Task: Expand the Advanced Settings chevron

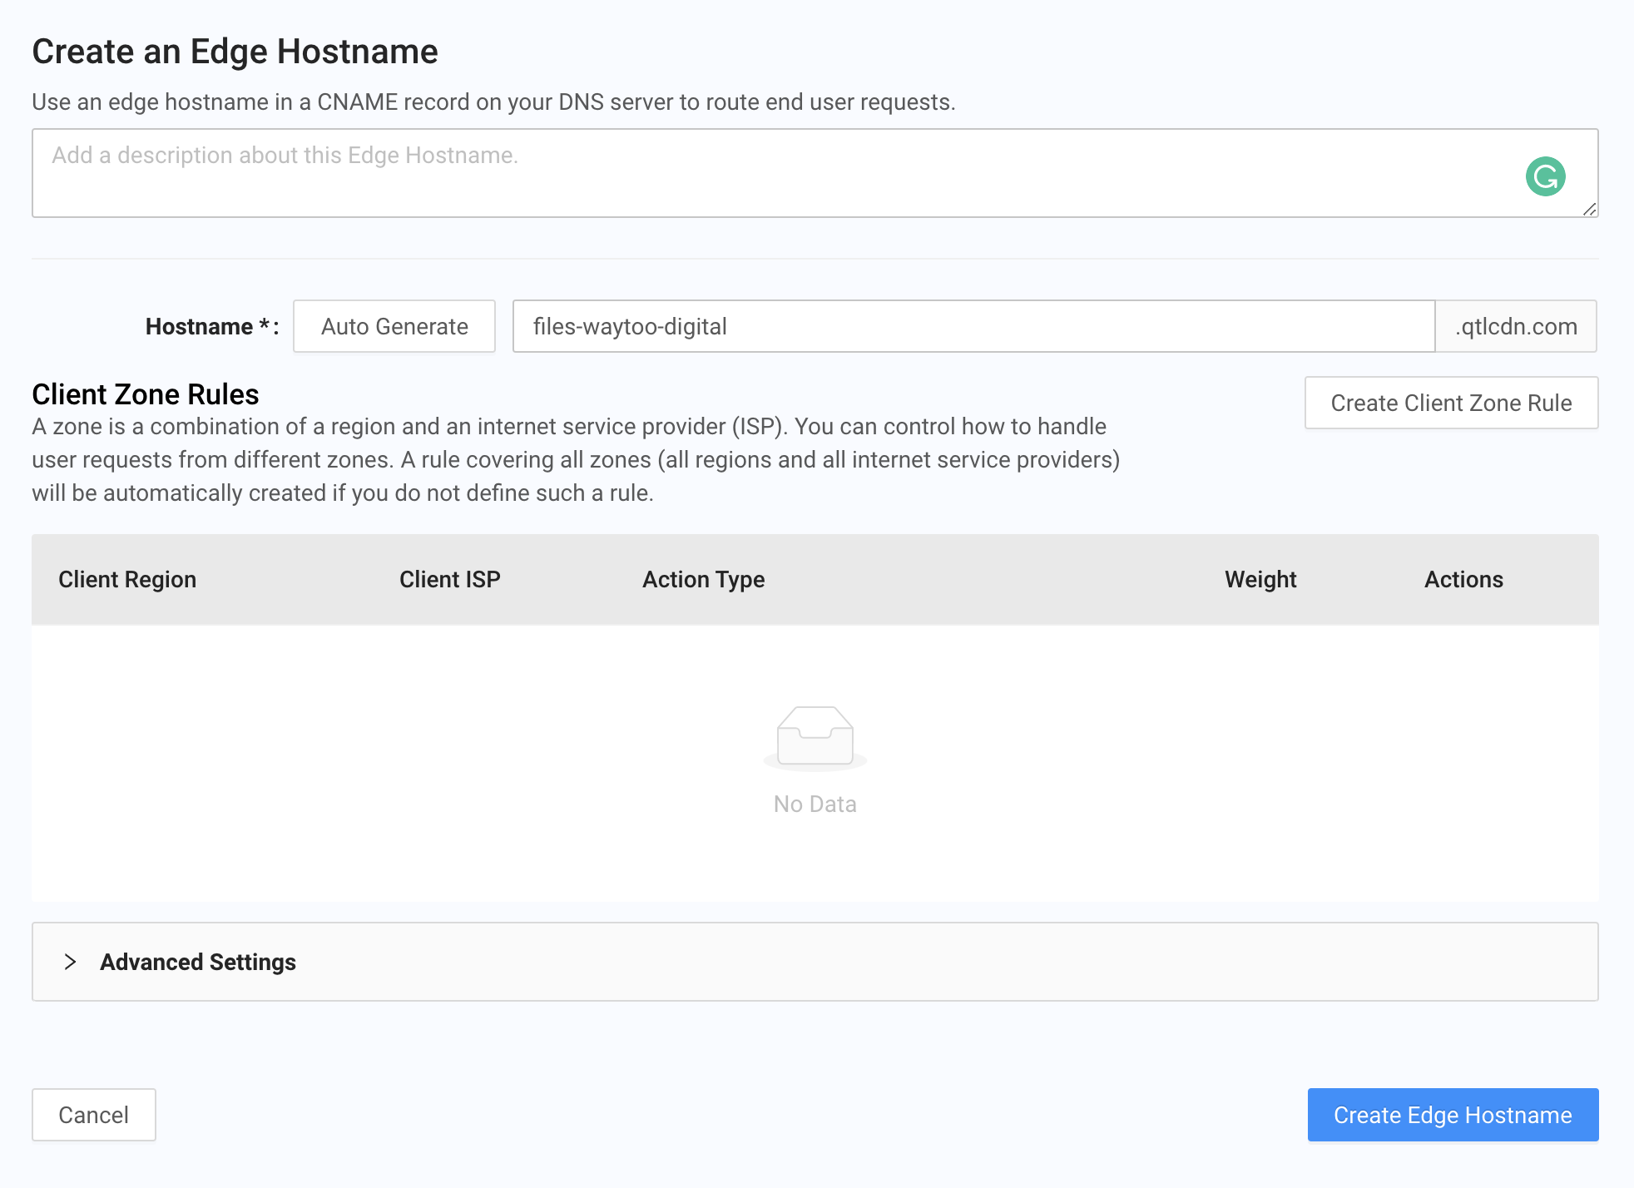Action: point(70,962)
